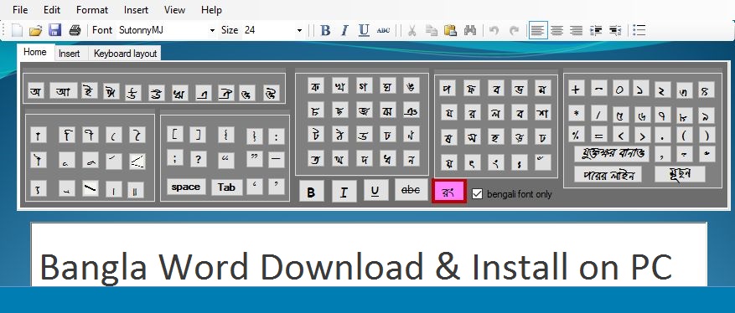Insert the Bengali consonant ম
Image resolution: width=735 pixels, height=313 pixels.
542,88
